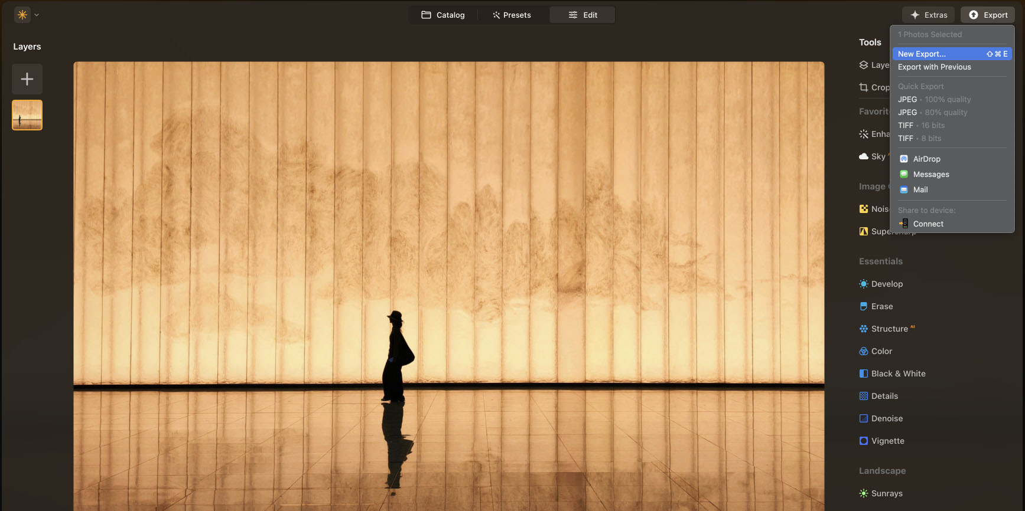The image size is (1025, 511).
Task: Select the Erase tool
Action: 881,306
